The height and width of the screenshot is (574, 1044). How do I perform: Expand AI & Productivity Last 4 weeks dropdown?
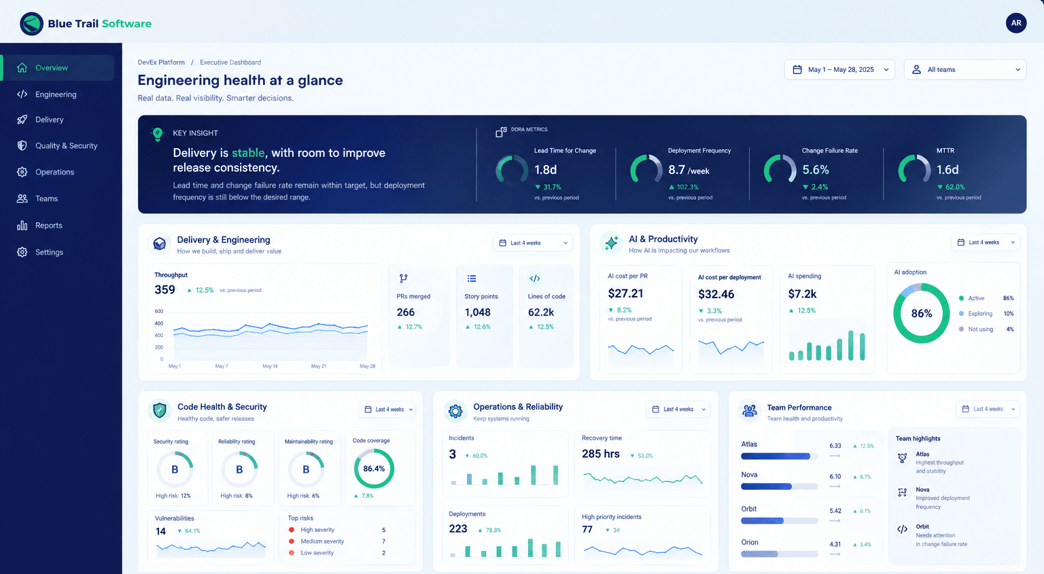tap(986, 243)
